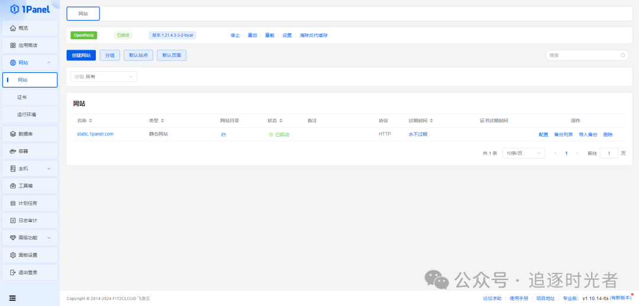Open the 10条/页 page size dropdown
This screenshot has height=306, width=639.
pyautogui.click(x=523, y=153)
